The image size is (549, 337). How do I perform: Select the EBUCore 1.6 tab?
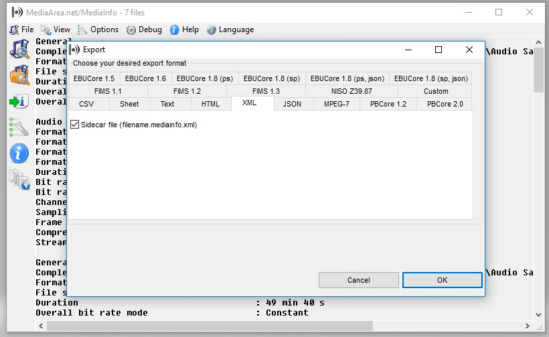pyautogui.click(x=146, y=78)
